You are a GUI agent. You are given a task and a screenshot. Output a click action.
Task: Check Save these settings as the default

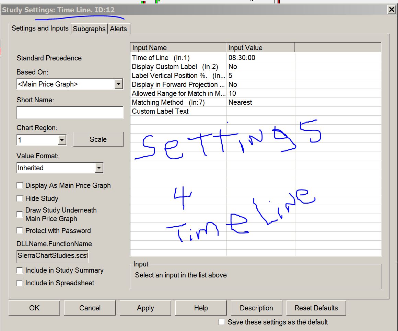pos(222,322)
